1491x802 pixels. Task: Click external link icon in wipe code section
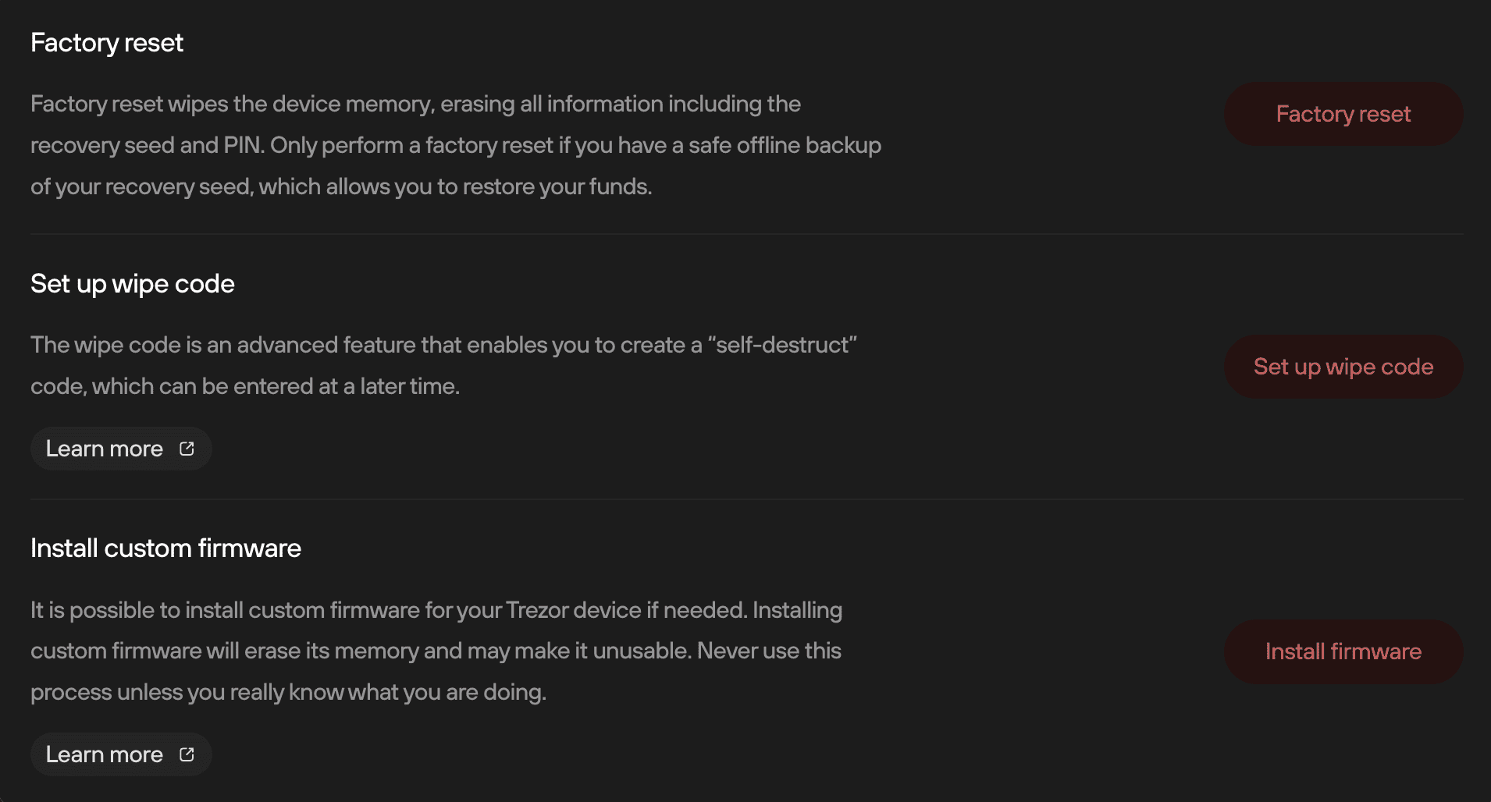187,449
